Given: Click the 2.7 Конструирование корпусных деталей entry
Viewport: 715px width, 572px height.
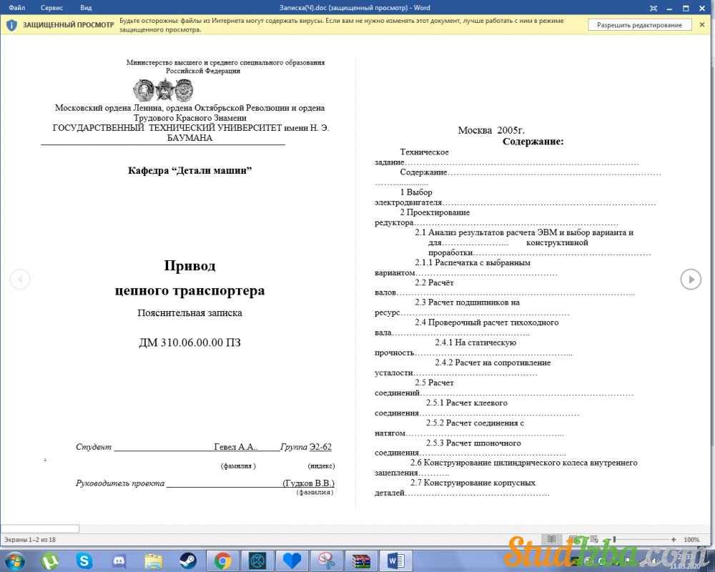Looking at the screenshot, I should click(x=462, y=488).
